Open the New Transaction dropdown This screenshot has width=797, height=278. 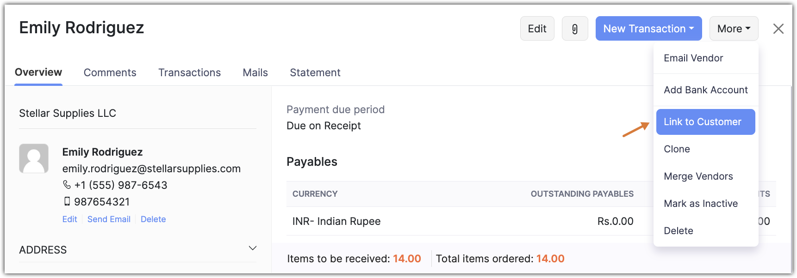point(648,29)
